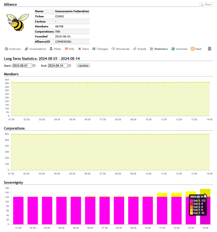Image resolution: width=217 pixels, height=232 pixels.
Task: Click the heart icon beside Kills
Action: pos(66,49)
